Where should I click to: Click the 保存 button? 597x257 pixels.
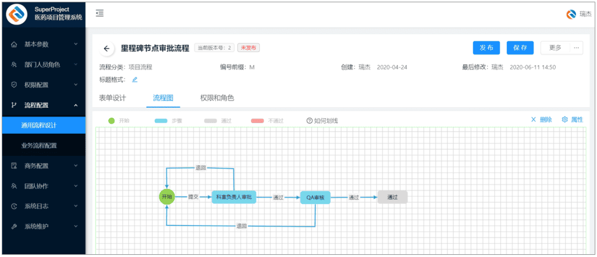coord(520,48)
